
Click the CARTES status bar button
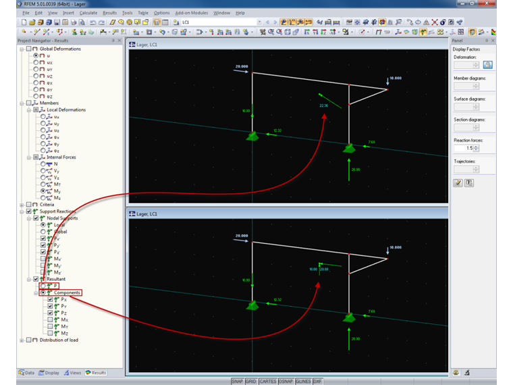tap(268, 381)
